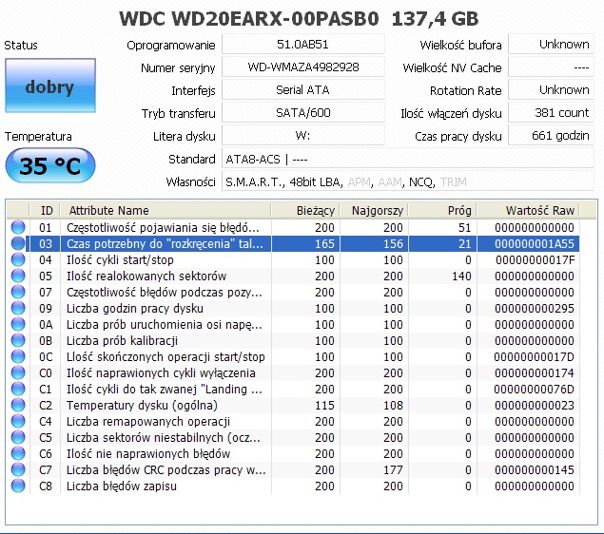Click the status orb for attribute C8
The height and width of the screenshot is (534, 604).
click(x=18, y=486)
